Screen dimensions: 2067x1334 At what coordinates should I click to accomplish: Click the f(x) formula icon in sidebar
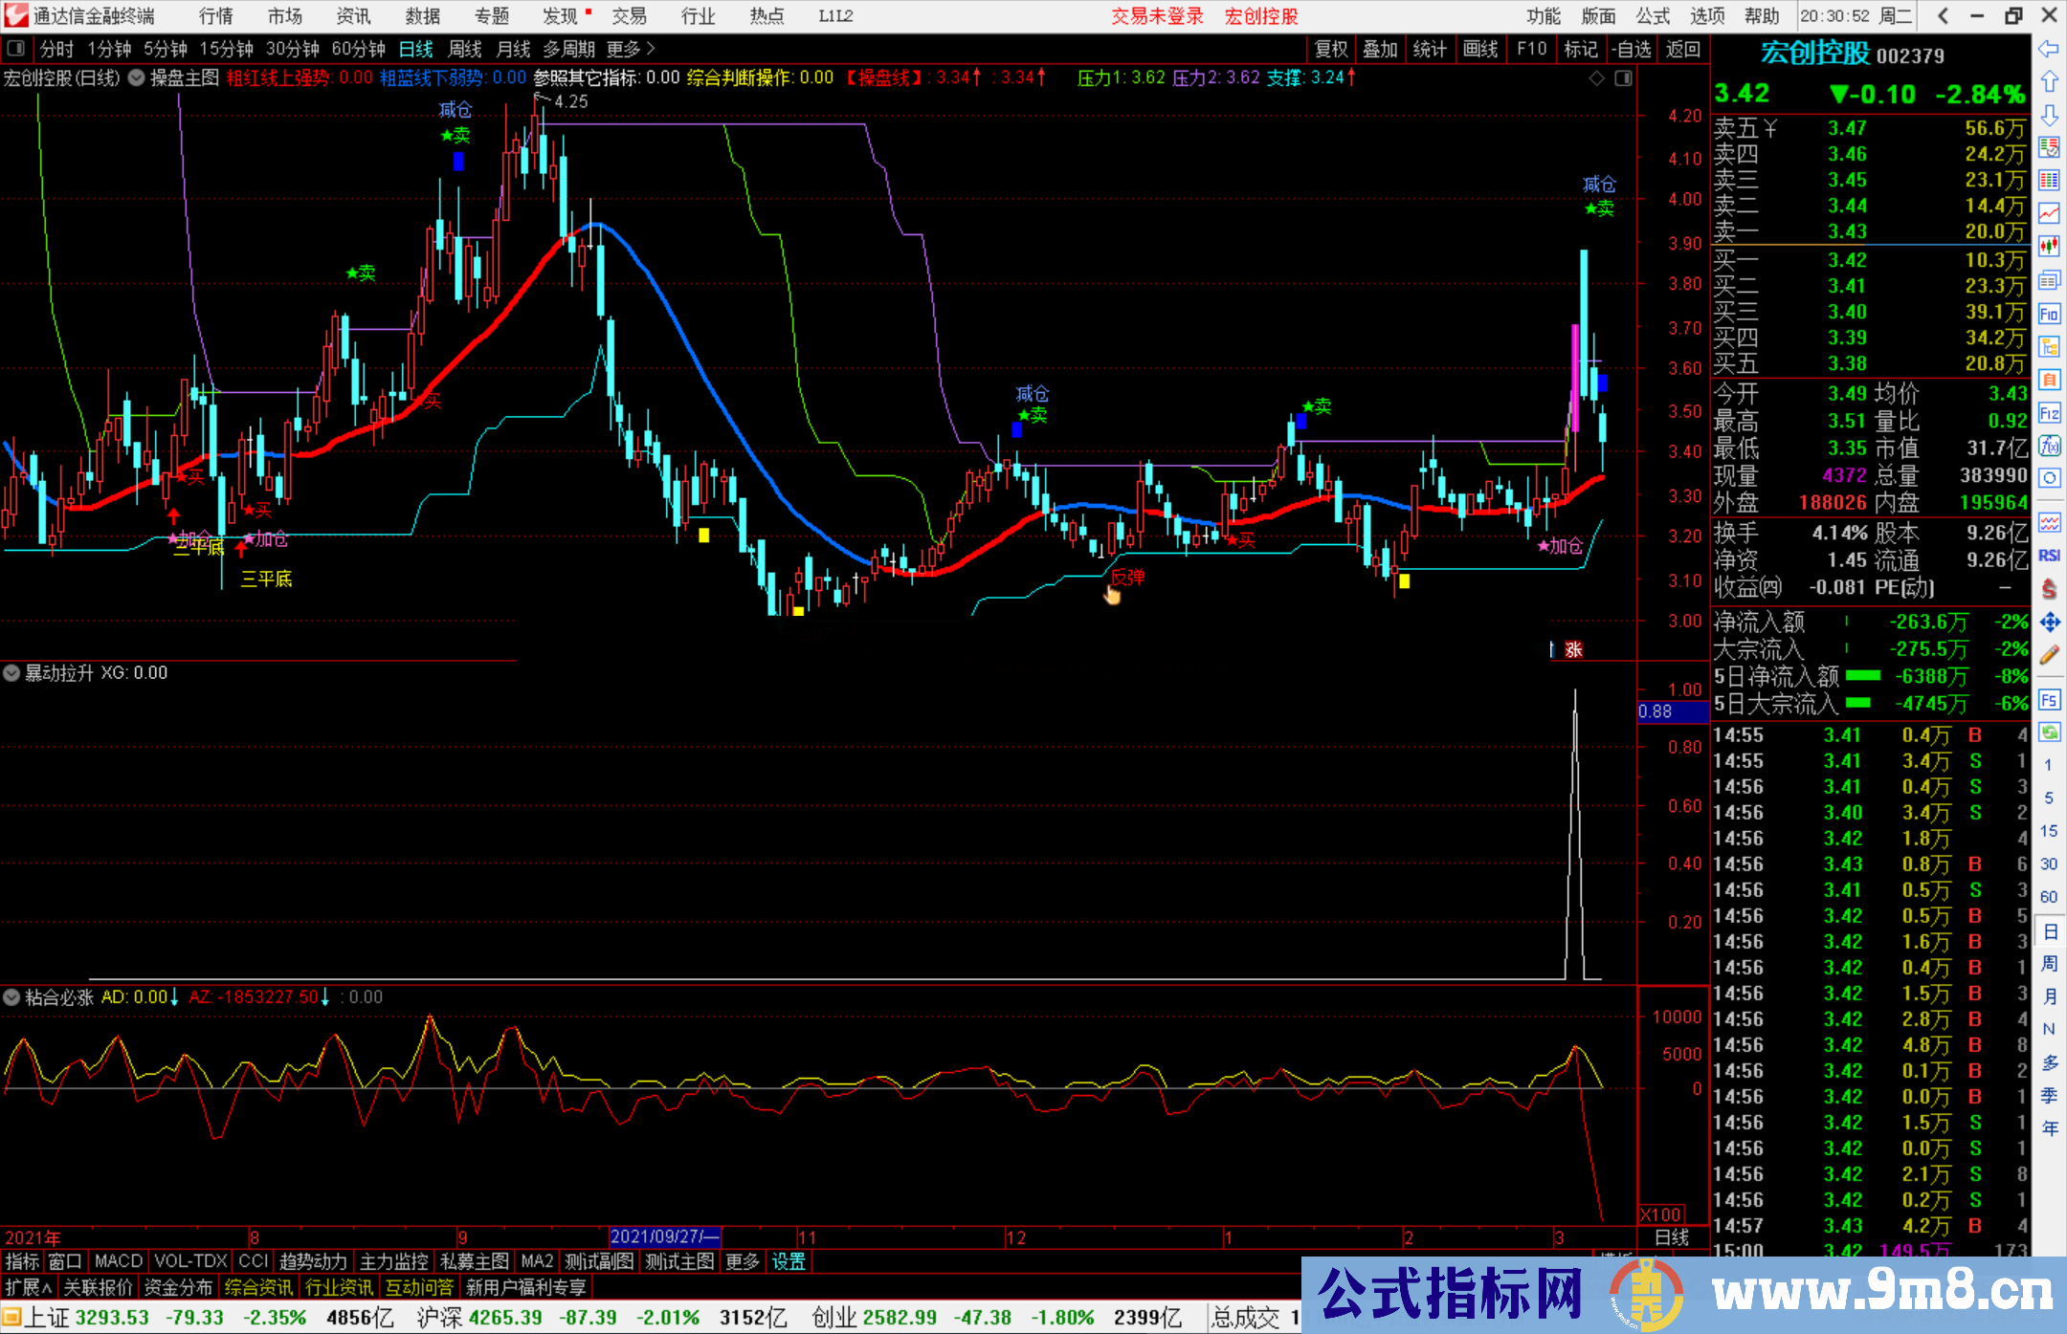pos(2049,446)
